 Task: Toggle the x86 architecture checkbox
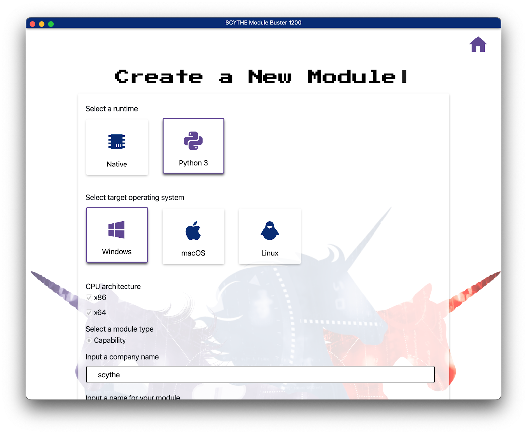coord(89,298)
